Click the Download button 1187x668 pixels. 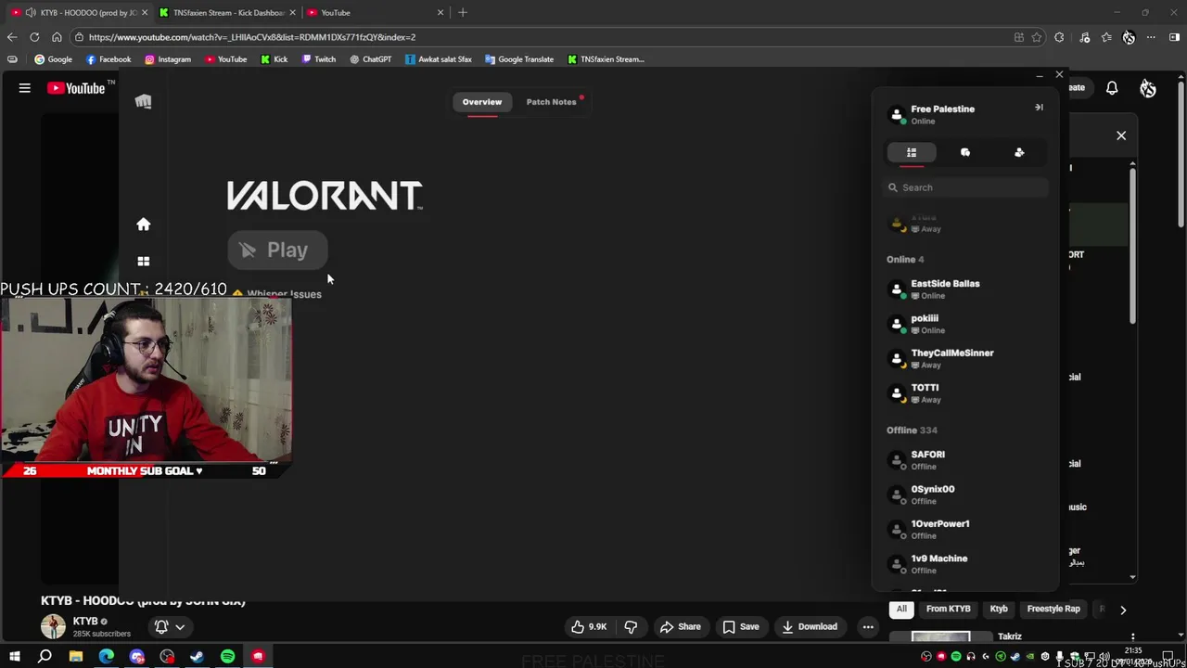point(810,627)
